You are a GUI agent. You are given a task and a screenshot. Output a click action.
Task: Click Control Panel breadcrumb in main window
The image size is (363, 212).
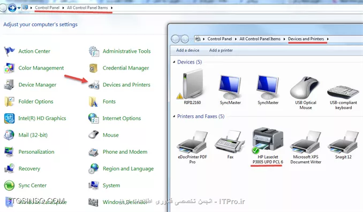47,7
